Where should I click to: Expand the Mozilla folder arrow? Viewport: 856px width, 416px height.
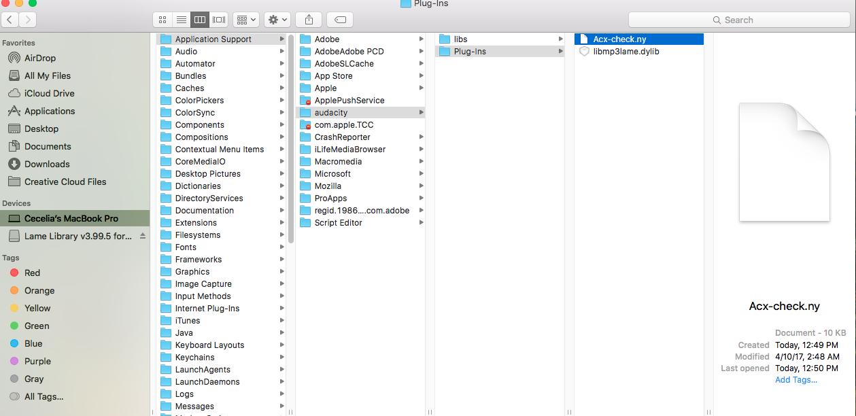(x=422, y=186)
